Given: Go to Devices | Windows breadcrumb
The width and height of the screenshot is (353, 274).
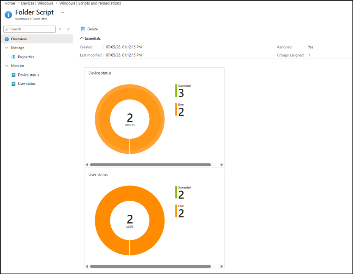Looking at the screenshot, I should point(37,3).
